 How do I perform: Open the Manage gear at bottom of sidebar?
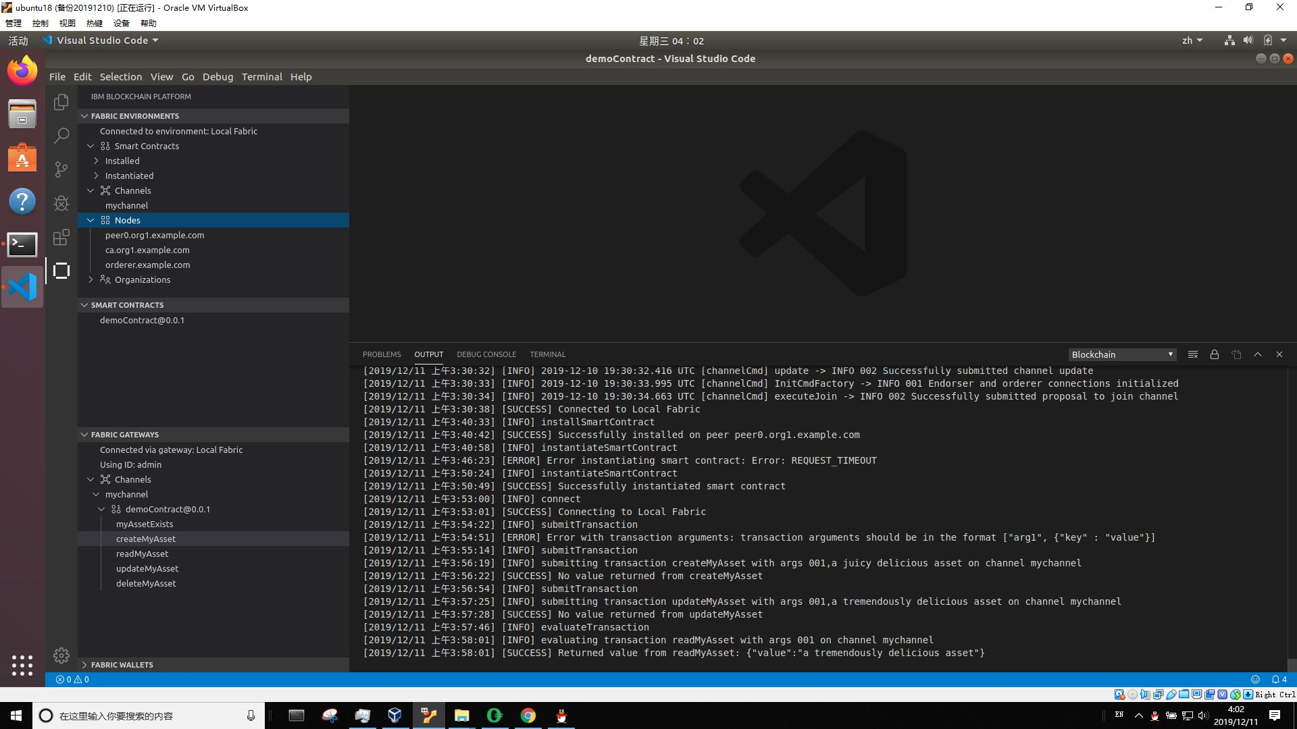click(61, 655)
